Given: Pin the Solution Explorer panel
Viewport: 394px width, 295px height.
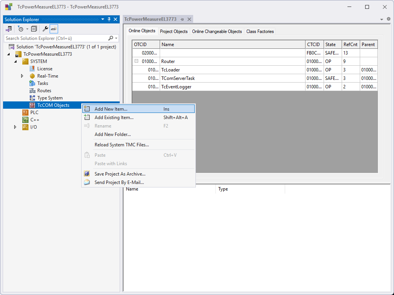Looking at the screenshot, I should pyautogui.click(x=109, y=19).
